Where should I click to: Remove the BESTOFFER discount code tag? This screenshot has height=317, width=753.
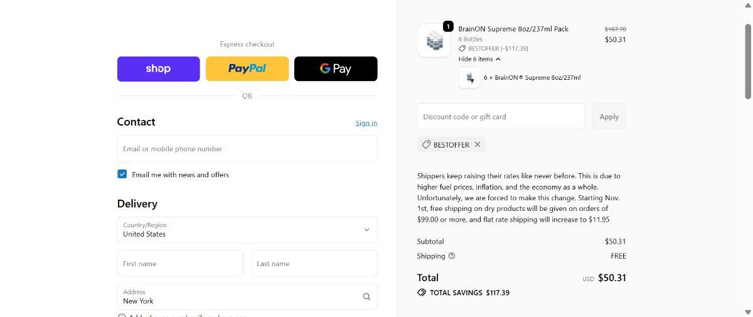478,144
